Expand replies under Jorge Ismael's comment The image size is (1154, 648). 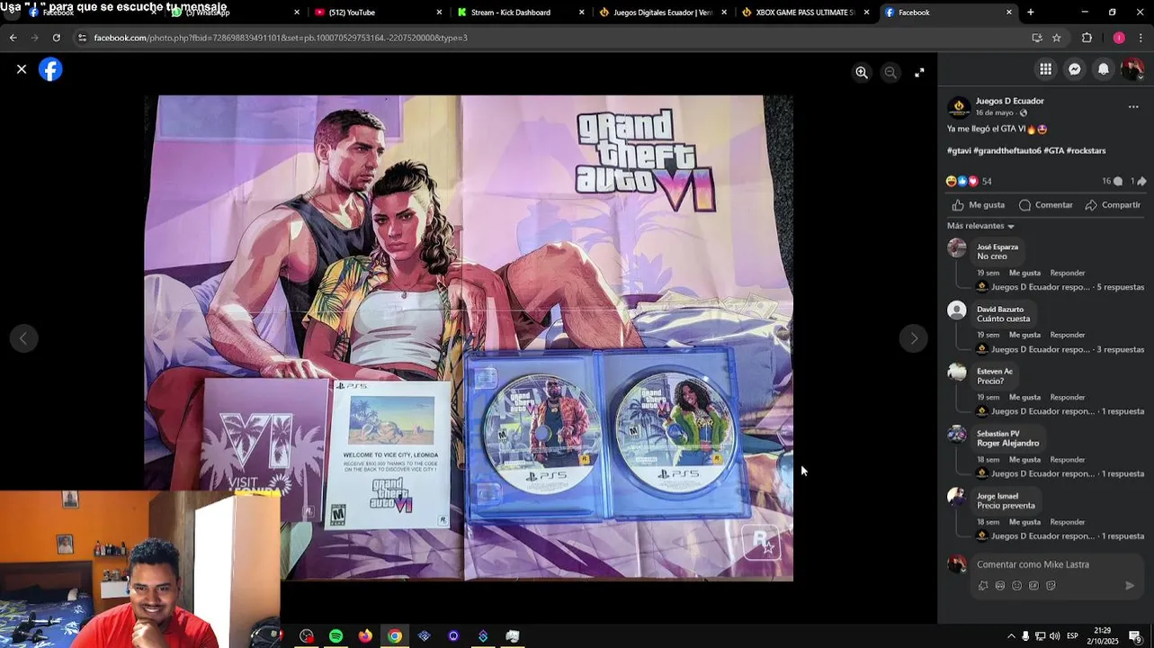coord(1068,535)
